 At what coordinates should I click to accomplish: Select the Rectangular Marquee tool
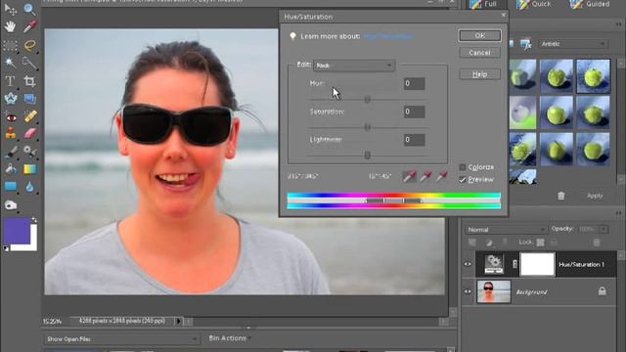[10, 45]
